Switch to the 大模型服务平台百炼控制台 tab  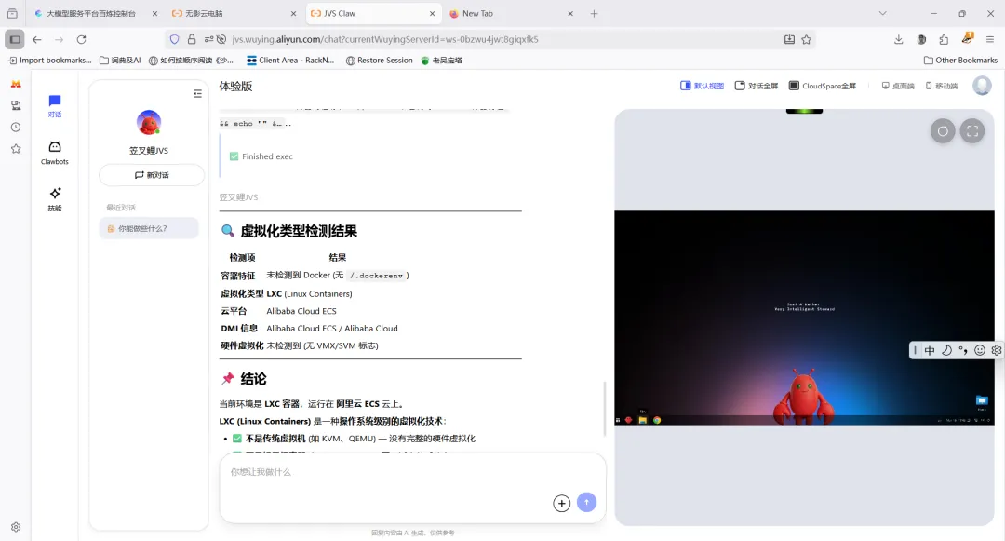pos(96,13)
